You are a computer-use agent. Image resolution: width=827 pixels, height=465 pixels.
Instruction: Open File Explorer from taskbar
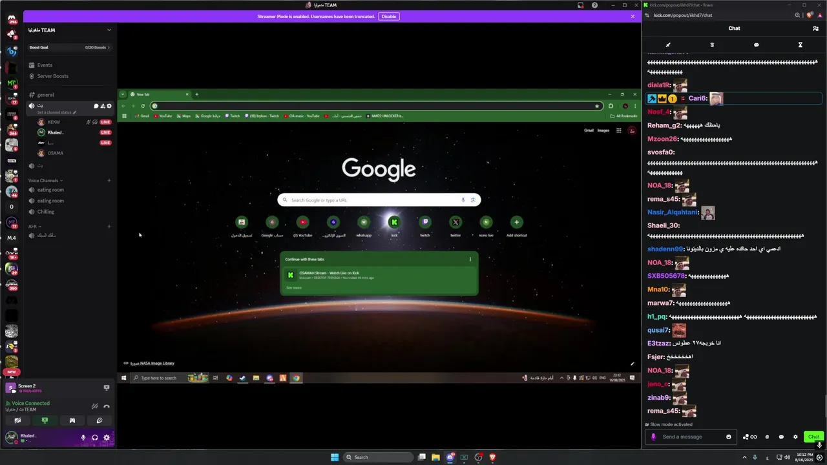tap(435, 457)
